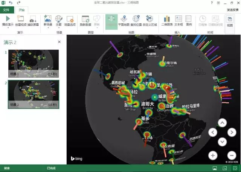
Task: Select the 开始 home tab
Action: tap(21, 10)
